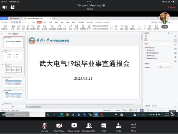
Task: Tap the Invite participant icon
Action: [119, 126]
